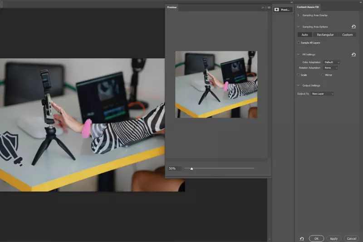Click the reset-all icon beside OK

tap(302, 238)
